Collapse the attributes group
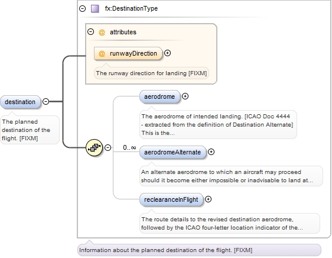This screenshot has height=258, width=332. click(x=90, y=32)
